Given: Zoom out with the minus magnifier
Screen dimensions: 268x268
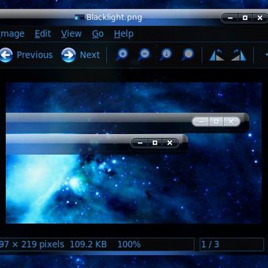Looking at the screenshot, I should [x=144, y=55].
